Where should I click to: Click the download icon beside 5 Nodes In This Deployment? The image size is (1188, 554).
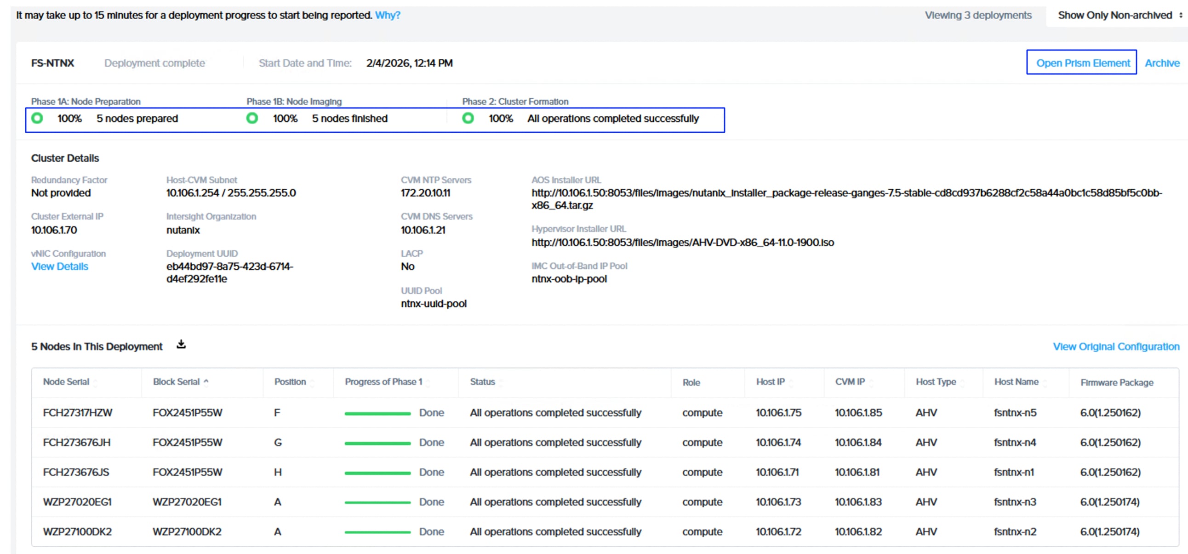pos(181,344)
